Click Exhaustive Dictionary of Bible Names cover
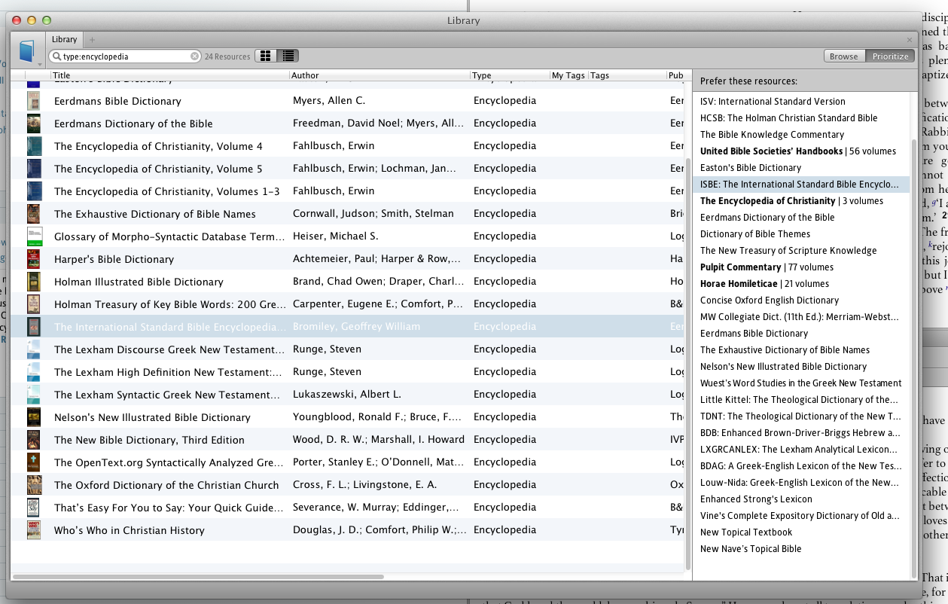 34,214
